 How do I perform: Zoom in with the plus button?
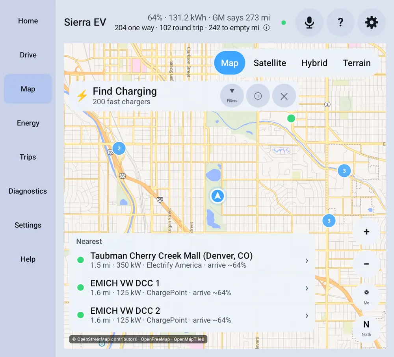coord(366,231)
